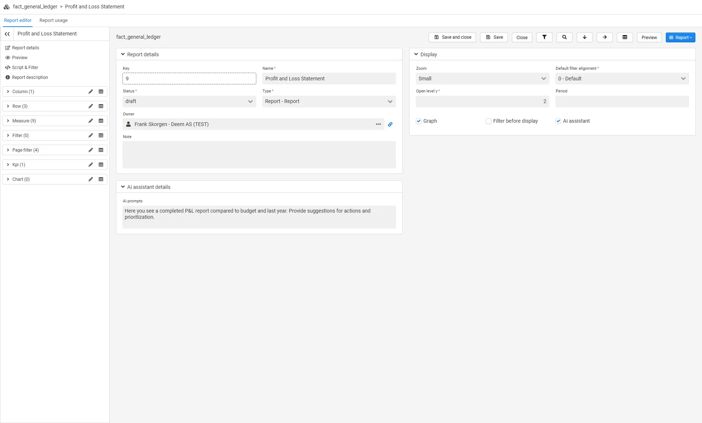Enable Filter before display checkbox
This screenshot has width=702, height=423.
488,121
